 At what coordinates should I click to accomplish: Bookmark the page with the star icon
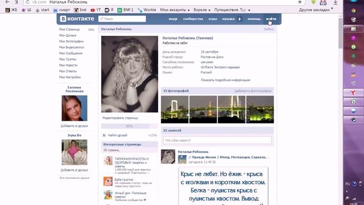coord(300,2)
